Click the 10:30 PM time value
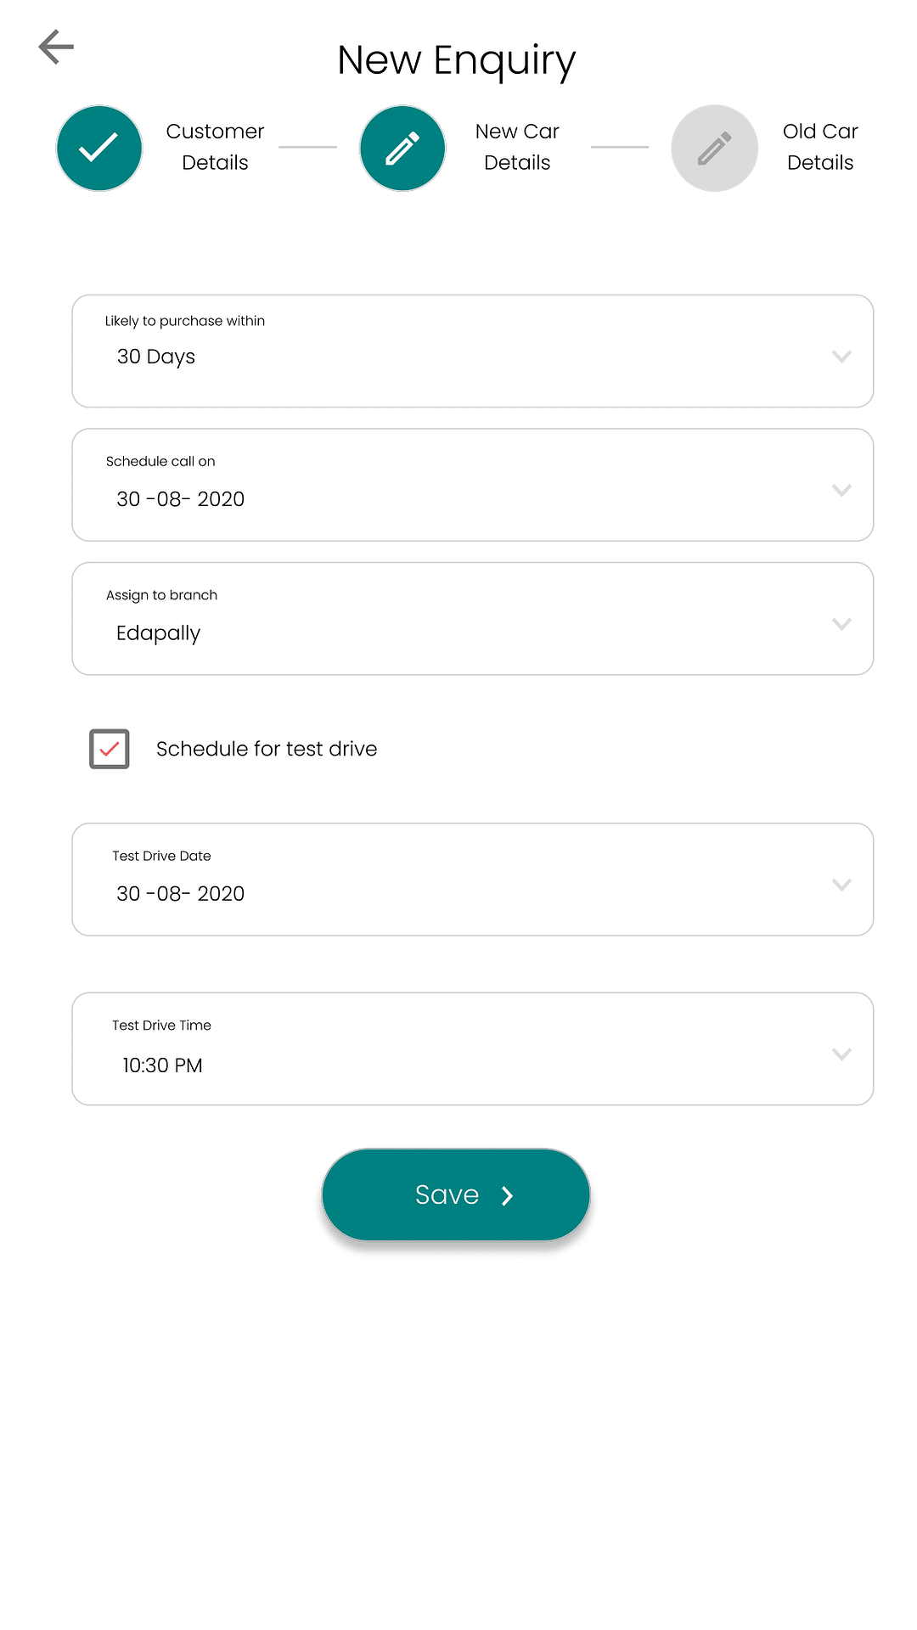This screenshot has height=1630, width=917. pyautogui.click(x=162, y=1065)
